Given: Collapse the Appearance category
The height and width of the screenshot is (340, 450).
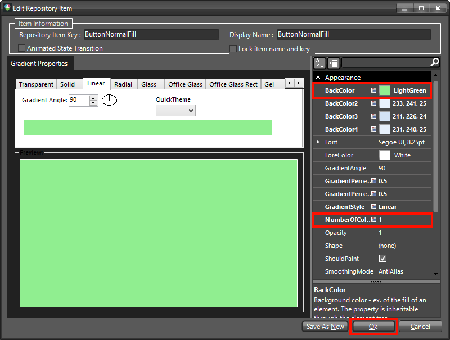Looking at the screenshot, I should click(x=319, y=76).
